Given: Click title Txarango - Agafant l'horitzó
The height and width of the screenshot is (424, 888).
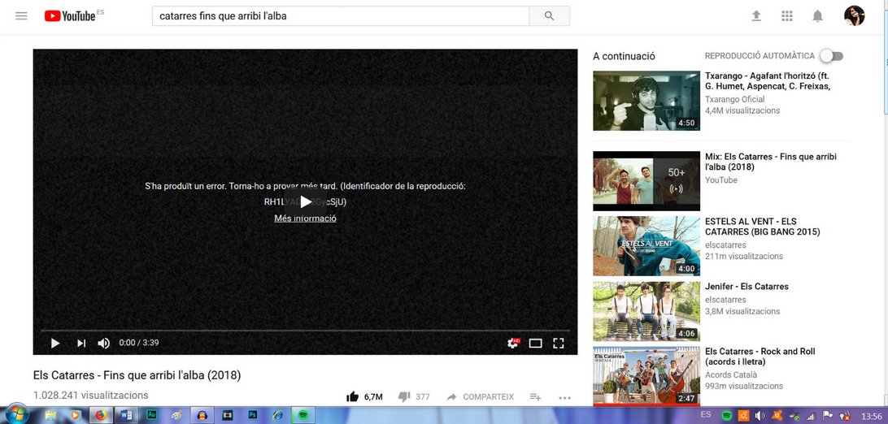Looking at the screenshot, I should [x=768, y=80].
